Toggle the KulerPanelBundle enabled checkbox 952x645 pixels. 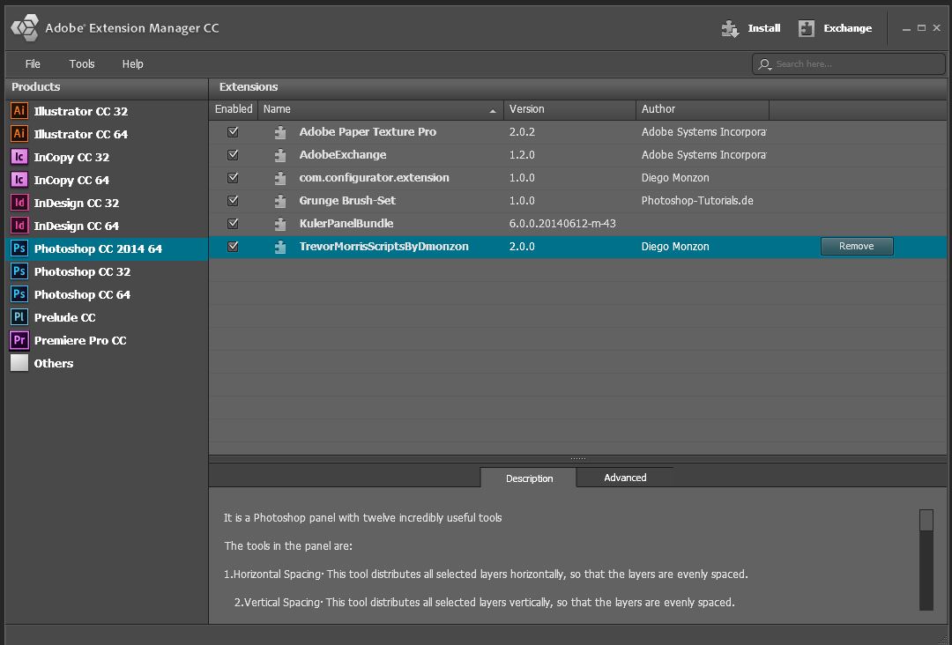pyautogui.click(x=233, y=223)
